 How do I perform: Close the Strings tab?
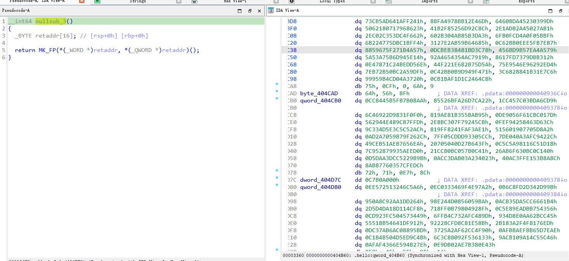[x=179, y=2]
